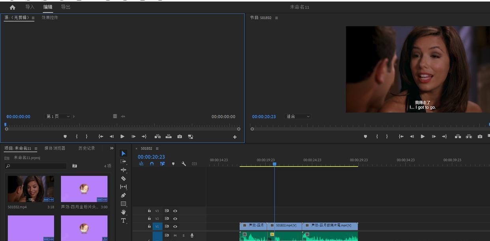Select the Rectangle tool
This screenshot has width=490, height=241.
[123, 204]
